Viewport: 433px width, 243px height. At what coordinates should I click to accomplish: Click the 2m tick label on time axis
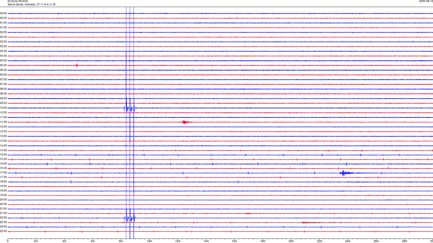click(36, 241)
